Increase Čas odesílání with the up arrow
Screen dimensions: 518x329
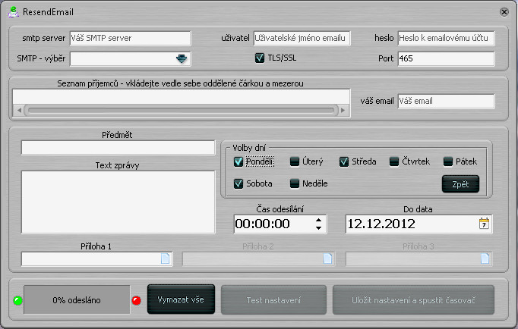pos(318,220)
